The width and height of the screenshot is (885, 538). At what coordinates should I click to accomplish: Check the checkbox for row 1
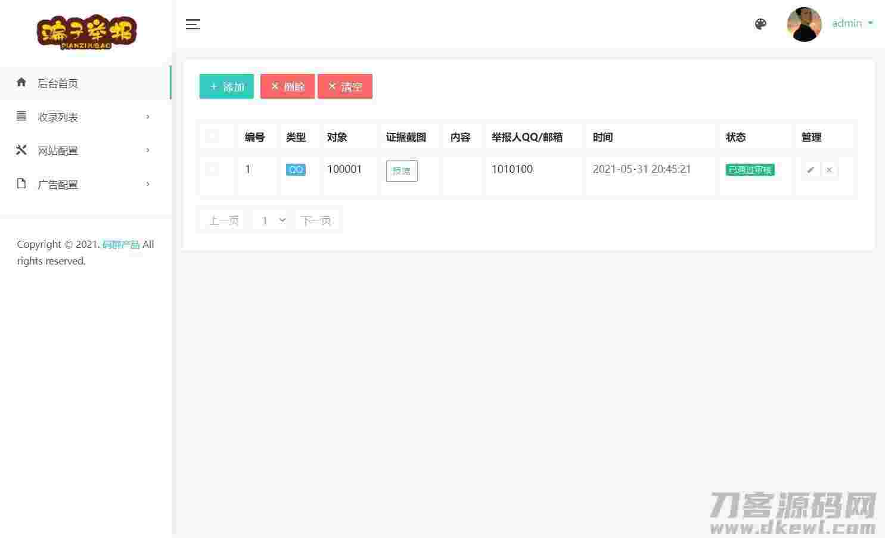pos(212,169)
